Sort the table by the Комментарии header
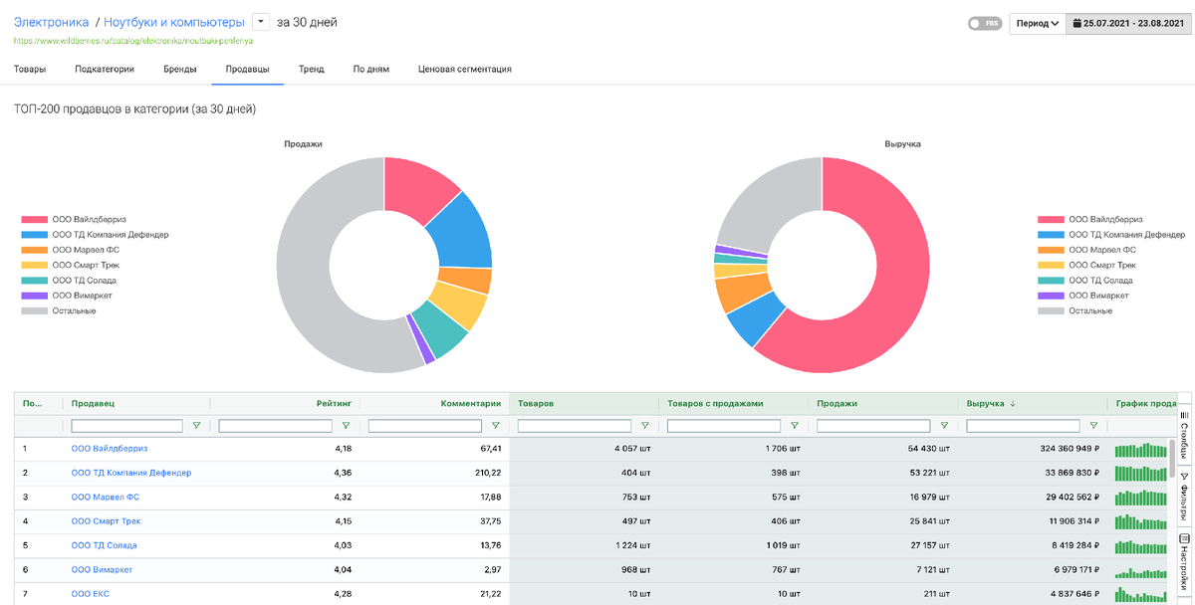1195x605 pixels. coord(471,404)
